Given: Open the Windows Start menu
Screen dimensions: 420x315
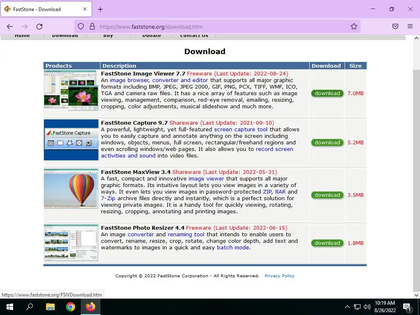Looking at the screenshot, I should (x=10, y=307).
